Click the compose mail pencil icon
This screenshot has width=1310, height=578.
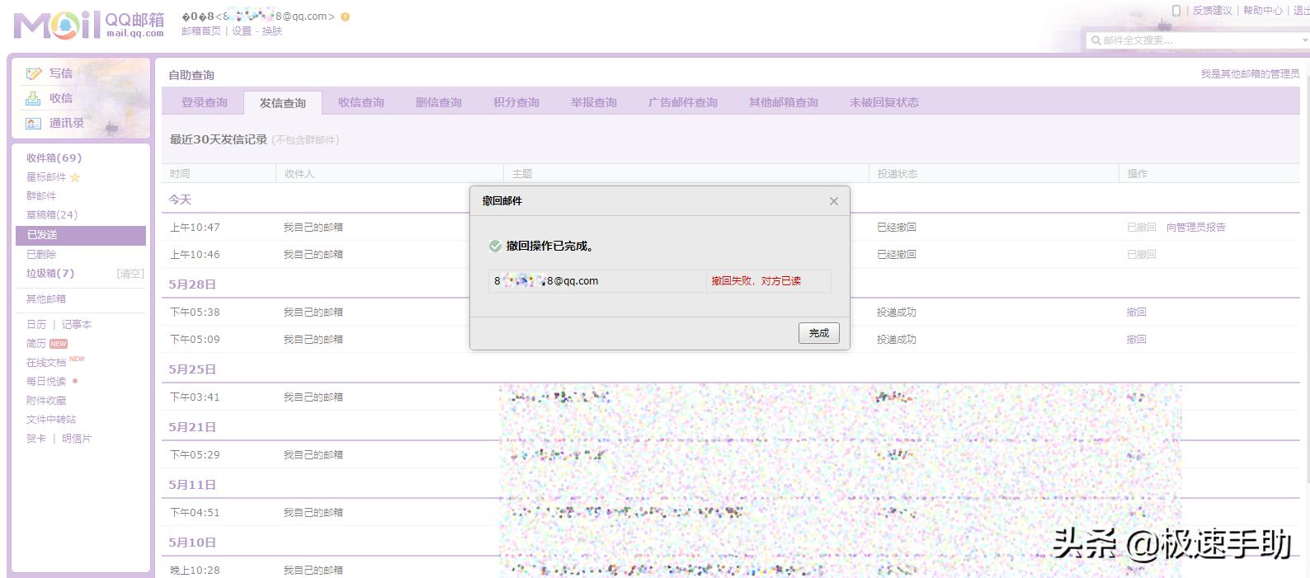(x=34, y=74)
